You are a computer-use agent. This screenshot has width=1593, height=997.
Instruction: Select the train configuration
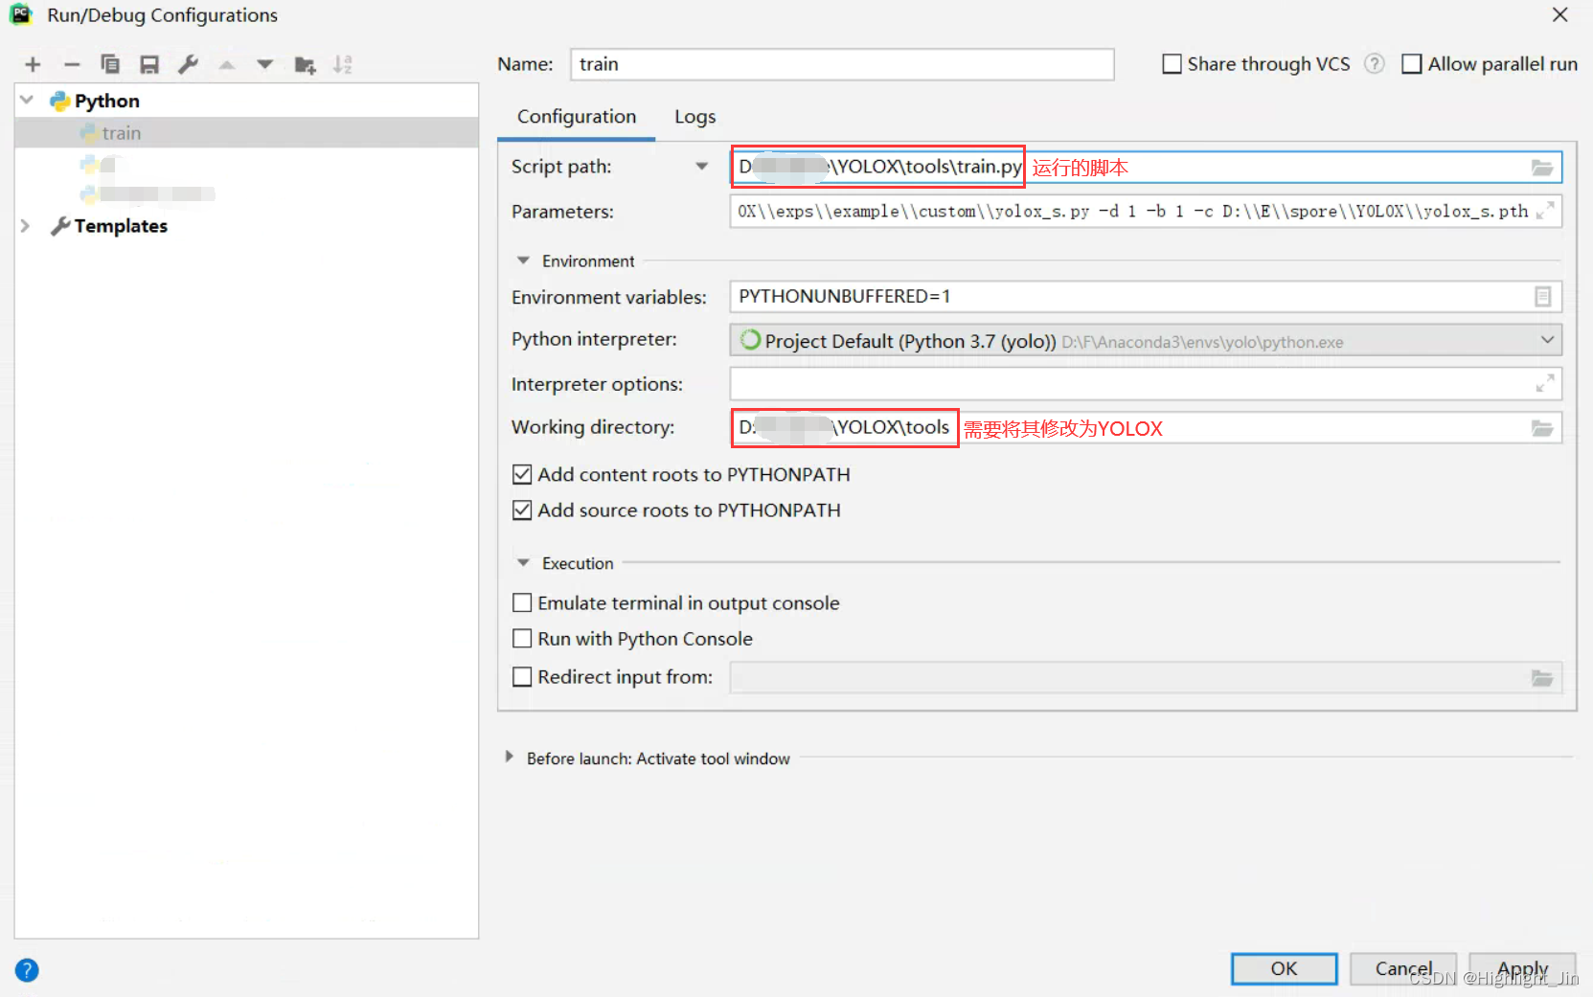pyautogui.click(x=121, y=132)
